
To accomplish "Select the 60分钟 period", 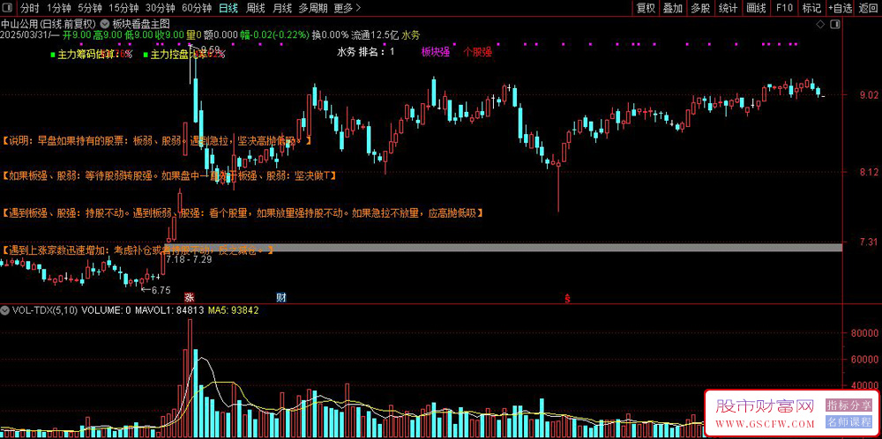I will click(197, 8).
